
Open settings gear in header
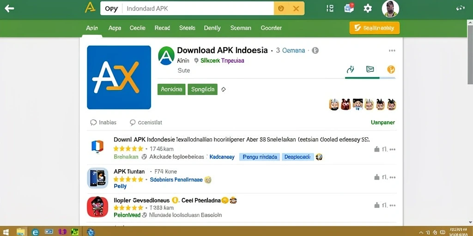[367, 8]
